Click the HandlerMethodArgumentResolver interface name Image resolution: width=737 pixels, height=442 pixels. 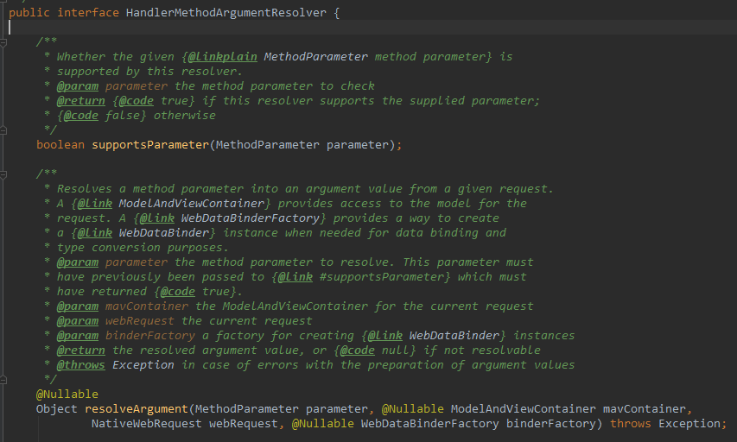click(x=226, y=13)
